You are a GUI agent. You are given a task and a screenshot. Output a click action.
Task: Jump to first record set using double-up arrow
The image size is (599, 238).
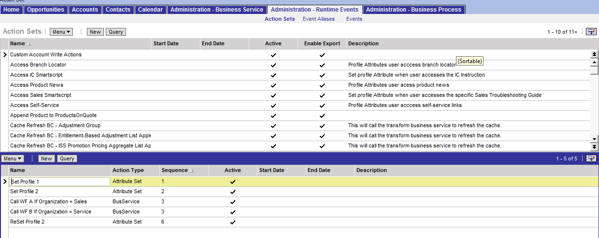594,54
